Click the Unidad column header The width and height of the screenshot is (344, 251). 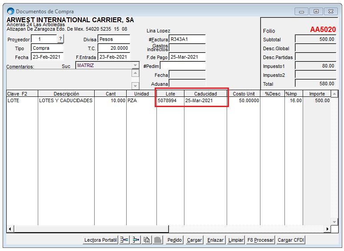pos(141,94)
